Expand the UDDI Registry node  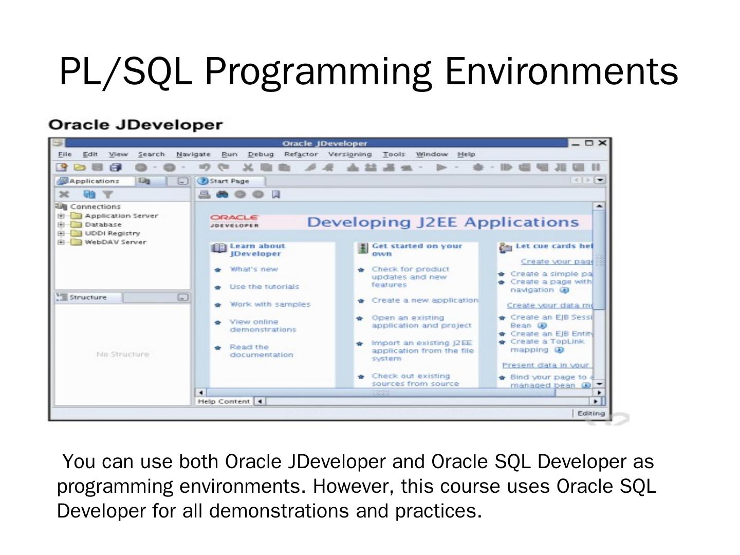[61, 233]
